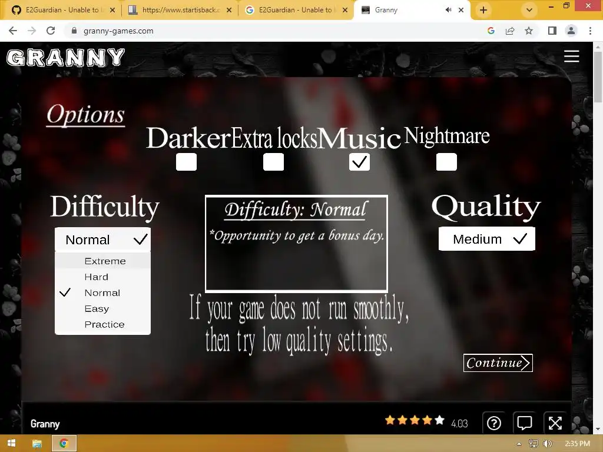Share this page icon
This screenshot has width=603, height=452.
510,31
